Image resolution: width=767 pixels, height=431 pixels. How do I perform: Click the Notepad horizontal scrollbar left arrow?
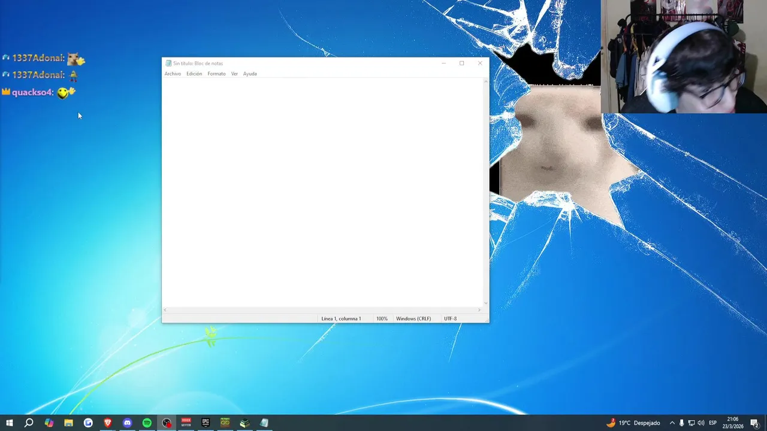[x=165, y=310]
